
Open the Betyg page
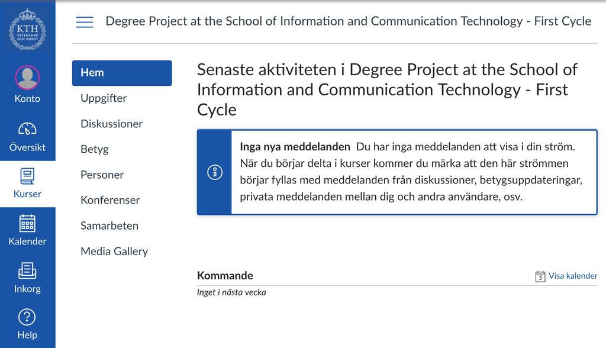[x=95, y=149]
